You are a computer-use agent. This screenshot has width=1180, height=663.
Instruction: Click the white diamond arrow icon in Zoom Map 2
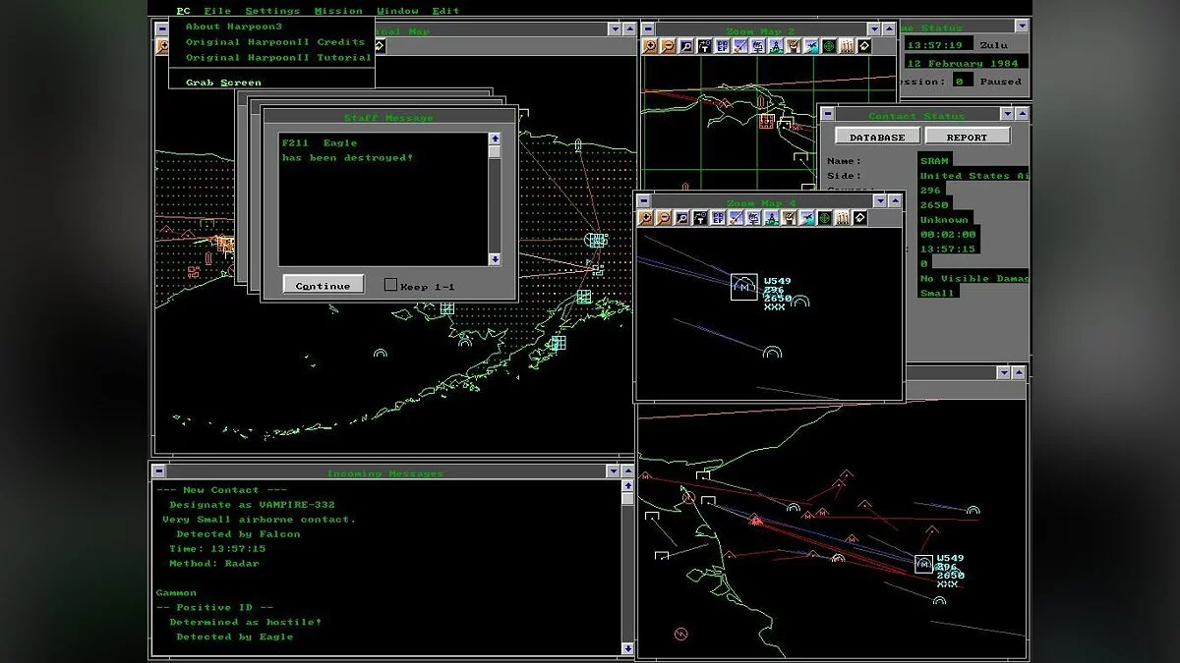click(x=865, y=46)
